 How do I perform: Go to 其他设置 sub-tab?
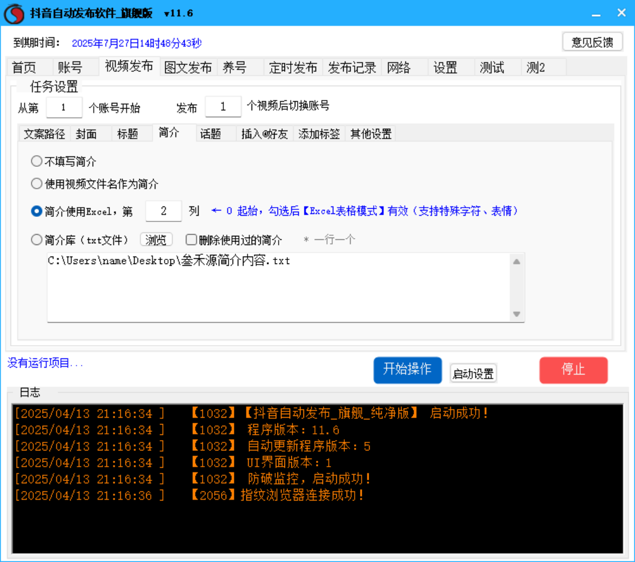click(371, 134)
